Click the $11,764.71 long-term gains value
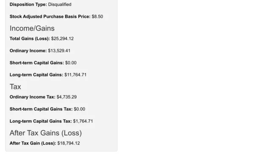267x154 pixels. point(75,75)
